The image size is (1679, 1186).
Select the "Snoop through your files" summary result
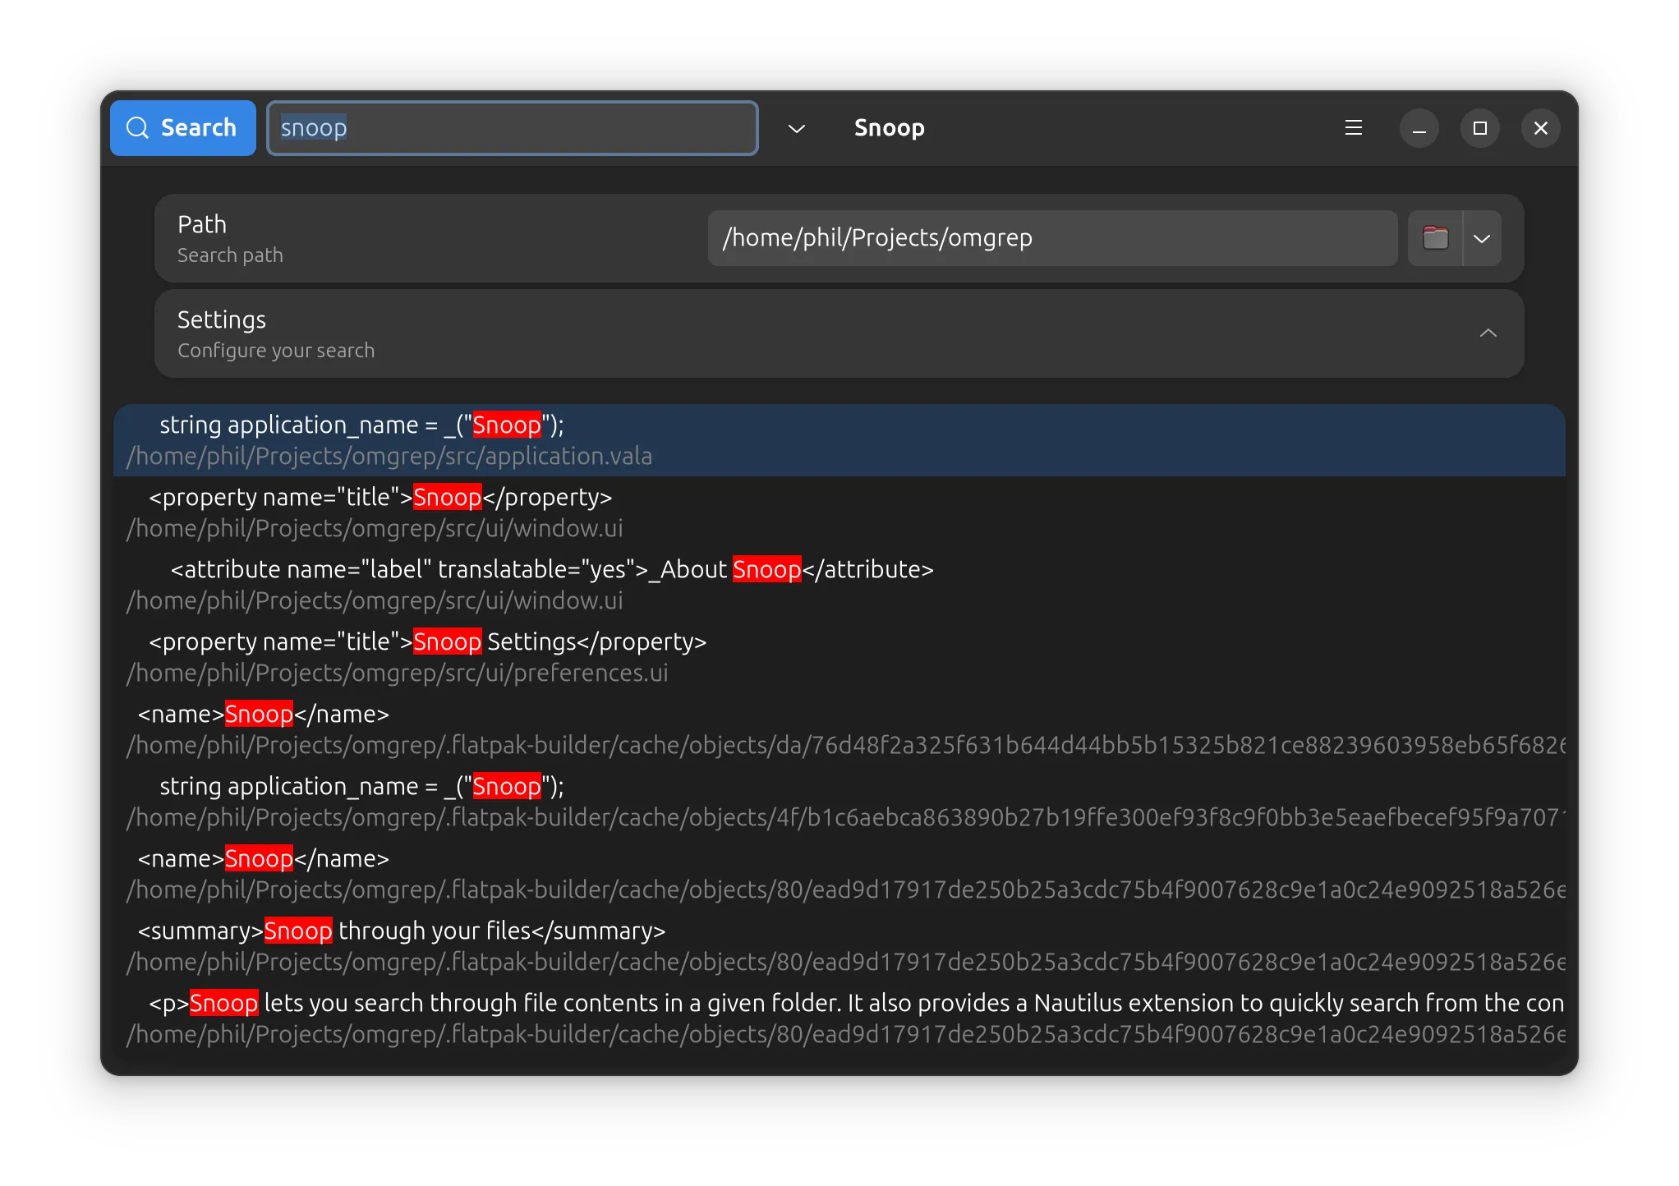point(839,946)
